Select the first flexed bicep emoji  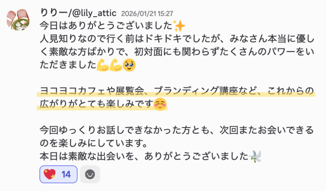point(103,65)
